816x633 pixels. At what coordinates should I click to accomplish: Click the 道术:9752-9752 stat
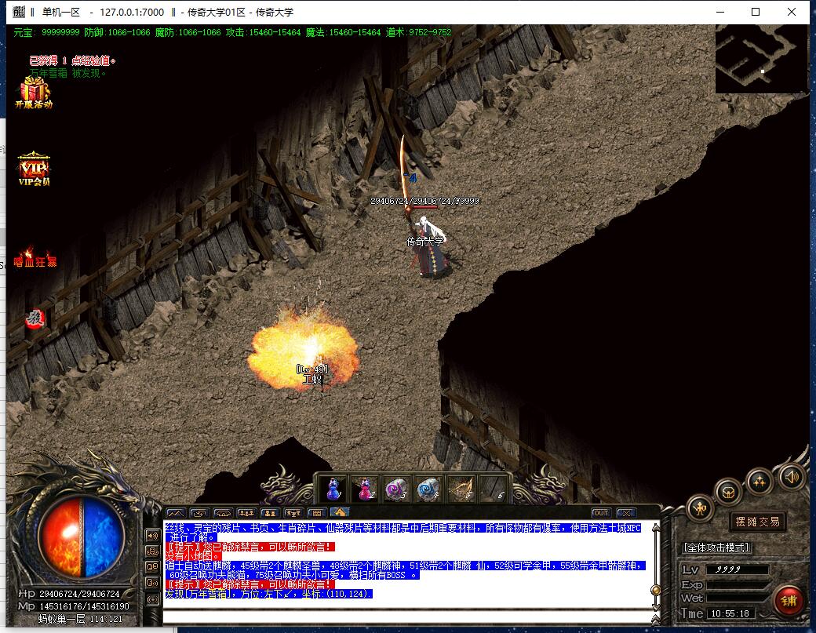click(x=418, y=32)
